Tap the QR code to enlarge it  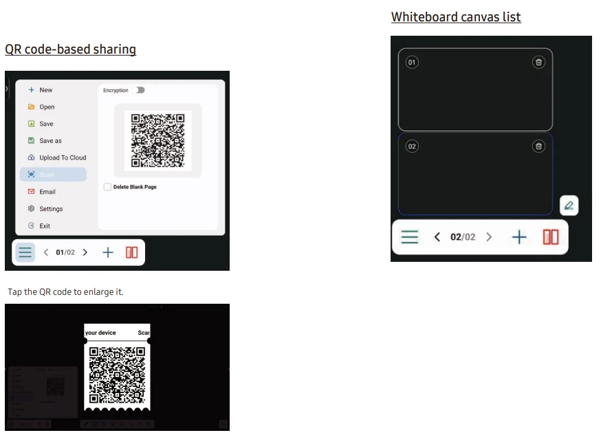point(158,140)
